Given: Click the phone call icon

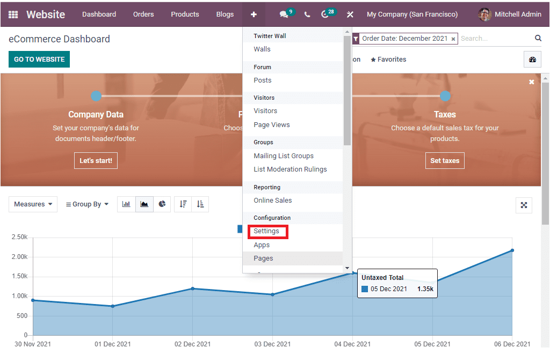Looking at the screenshot, I should 307,14.
